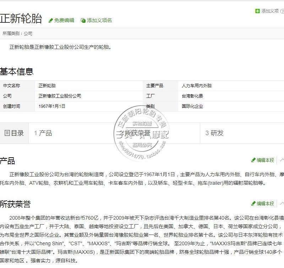The width and height of the screenshot is (284, 268).
Task: Click the 所属类别：公司 category line
Action: [17, 33]
